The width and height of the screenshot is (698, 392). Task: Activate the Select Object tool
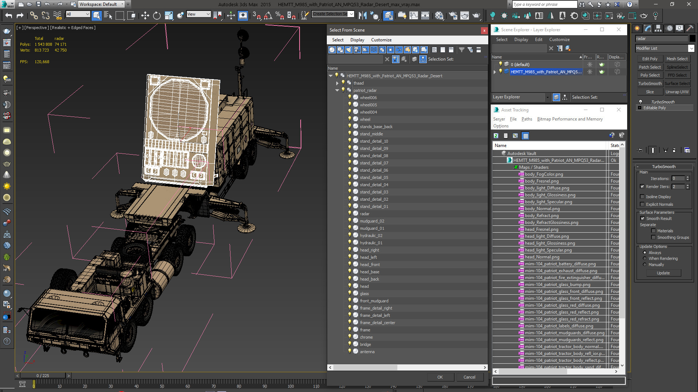[x=96, y=15]
